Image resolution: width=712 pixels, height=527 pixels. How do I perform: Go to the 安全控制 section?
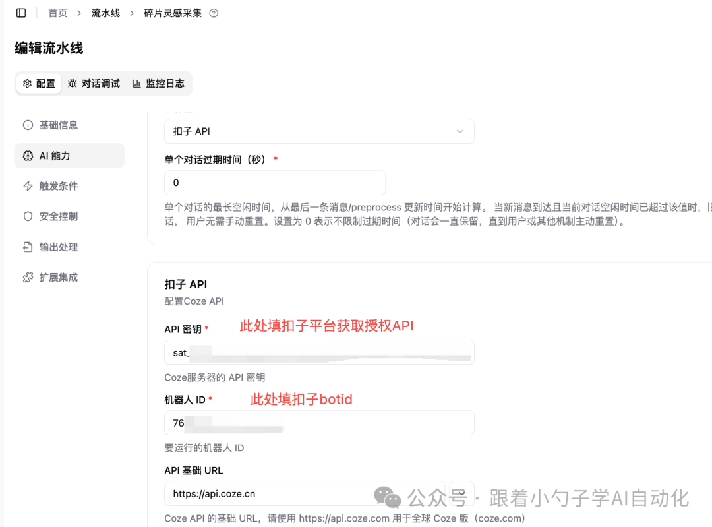click(x=69, y=216)
